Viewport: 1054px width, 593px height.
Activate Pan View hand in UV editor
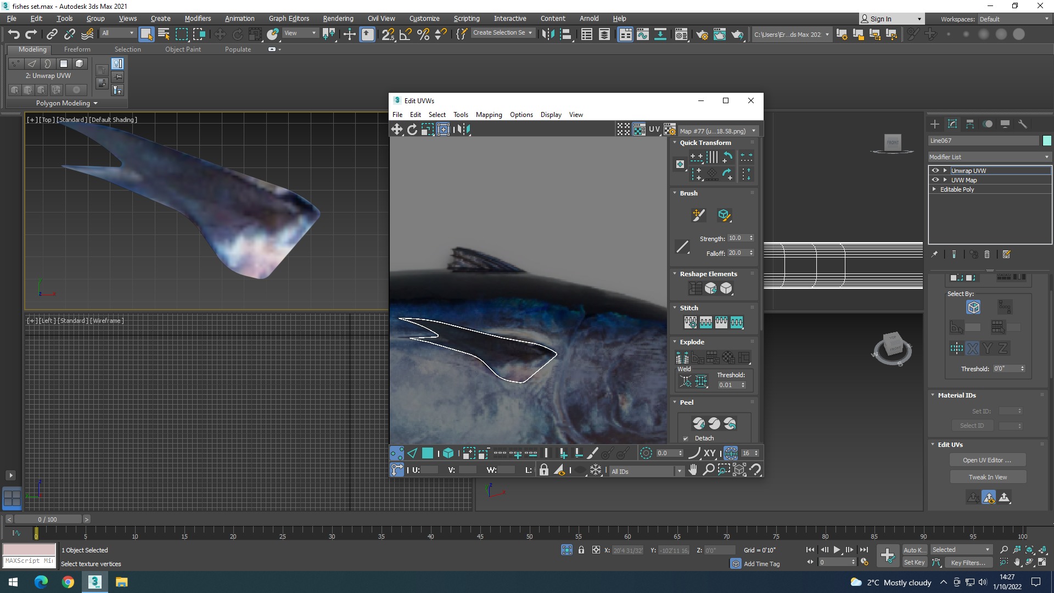tap(693, 469)
